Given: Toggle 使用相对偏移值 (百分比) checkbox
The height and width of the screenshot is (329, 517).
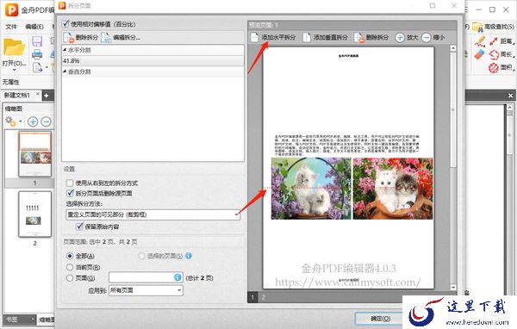Looking at the screenshot, I should (x=65, y=24).
